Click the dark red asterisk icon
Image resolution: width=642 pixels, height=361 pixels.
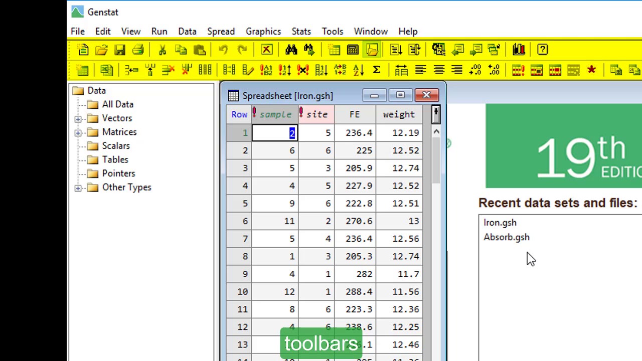coord(591,70)
